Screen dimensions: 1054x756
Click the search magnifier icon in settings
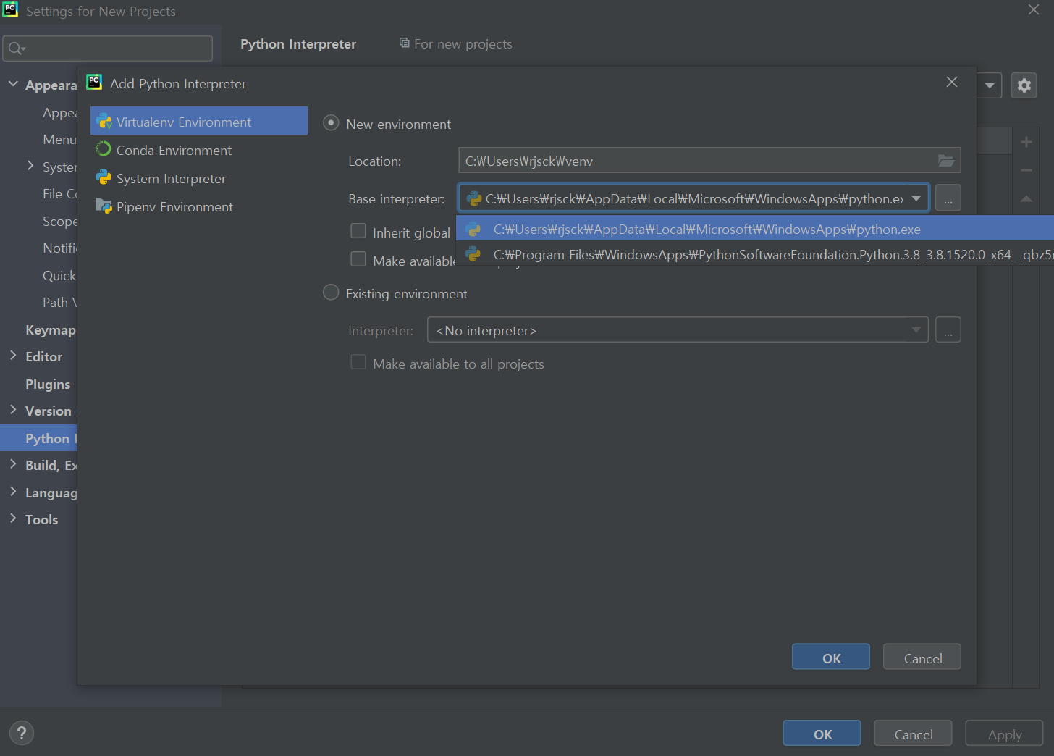click(x=16, y=49)
